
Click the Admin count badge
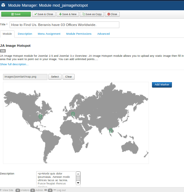point(33,190)
